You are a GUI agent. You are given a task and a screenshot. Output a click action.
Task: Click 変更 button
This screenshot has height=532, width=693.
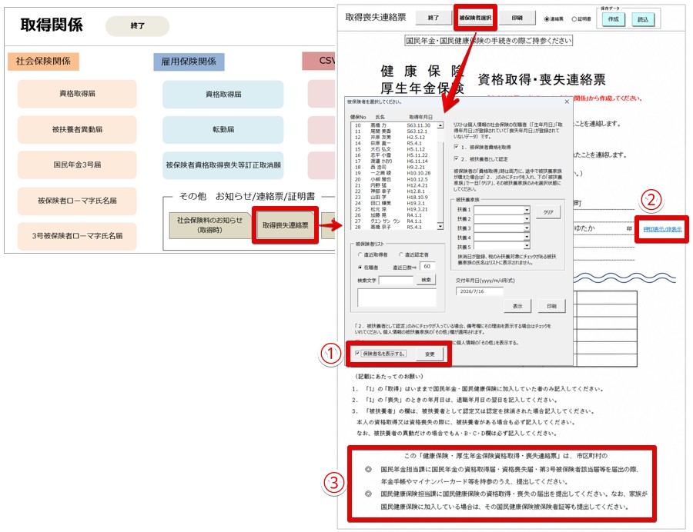[x=430, y=354]
